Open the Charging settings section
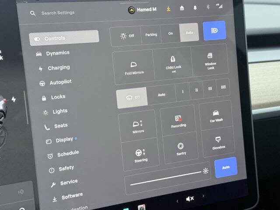 pyautogui.click(x=54, y=68)
